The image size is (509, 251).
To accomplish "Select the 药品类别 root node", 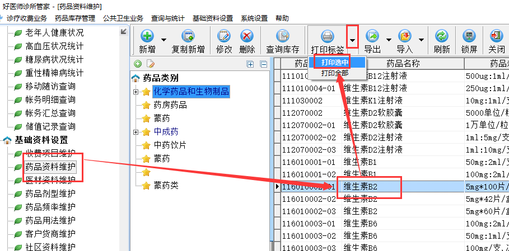I will (161, 78).
